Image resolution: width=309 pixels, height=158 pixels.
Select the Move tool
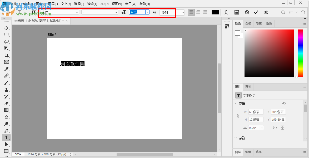pyautogui.click(x=7, y=28)
